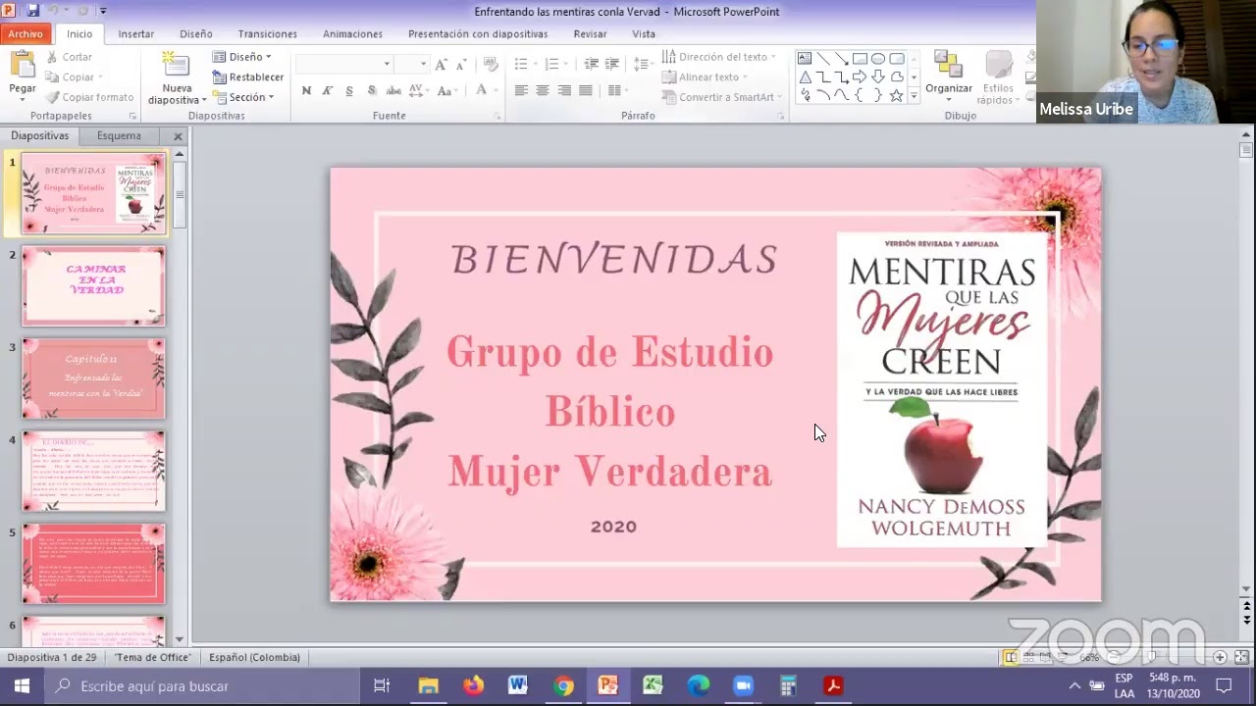The height and width of the screenshot is (706, 1256).
Task: Open Chrome from the taskbar
Action: tap(563, 686)
